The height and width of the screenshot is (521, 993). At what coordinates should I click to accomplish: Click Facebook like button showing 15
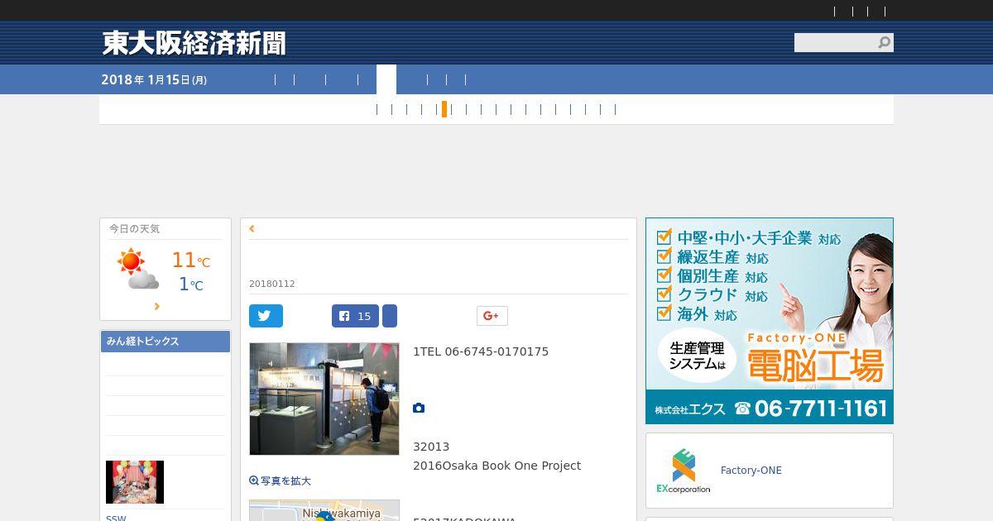point(355,316)
